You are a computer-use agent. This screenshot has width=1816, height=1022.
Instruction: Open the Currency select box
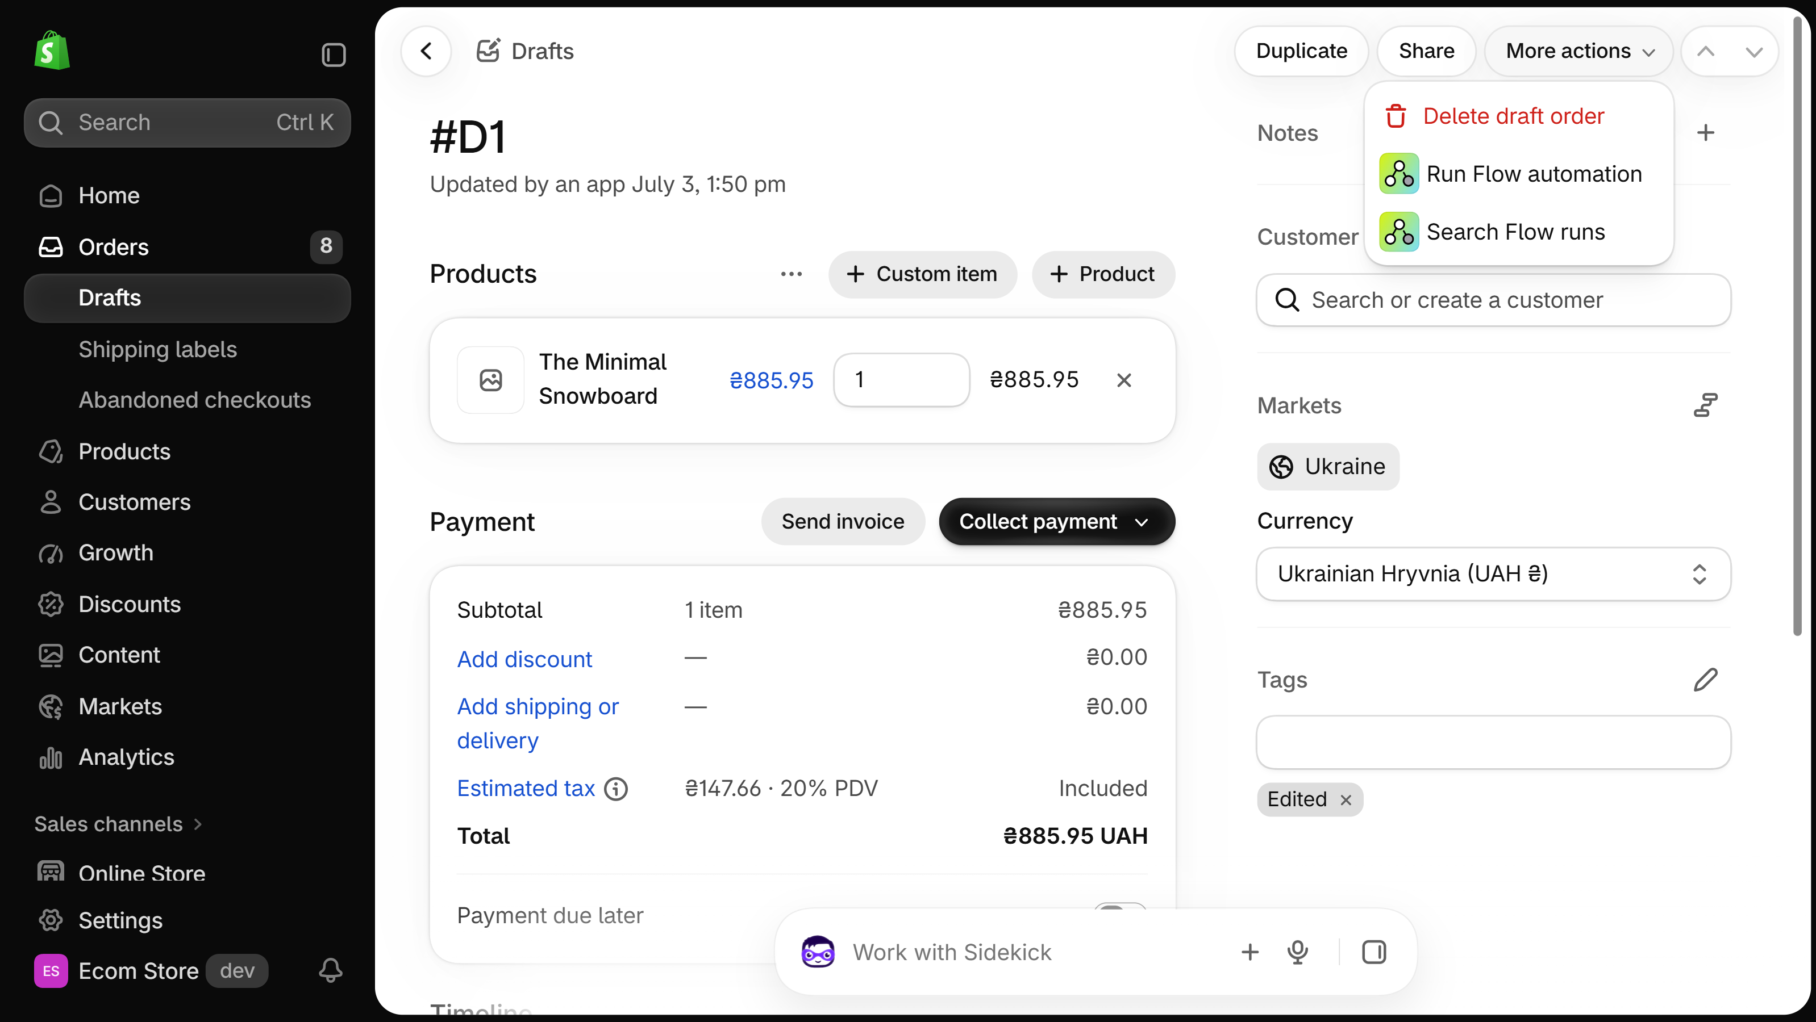[x=1493, y=574]
